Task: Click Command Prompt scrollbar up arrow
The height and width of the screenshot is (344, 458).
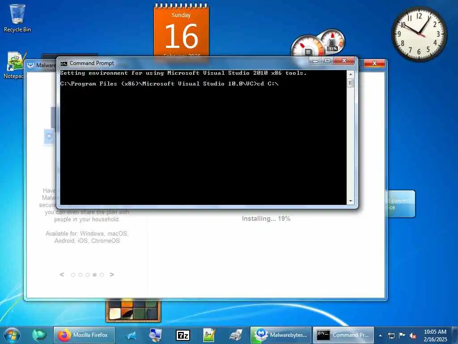Action: click(351, 74)
